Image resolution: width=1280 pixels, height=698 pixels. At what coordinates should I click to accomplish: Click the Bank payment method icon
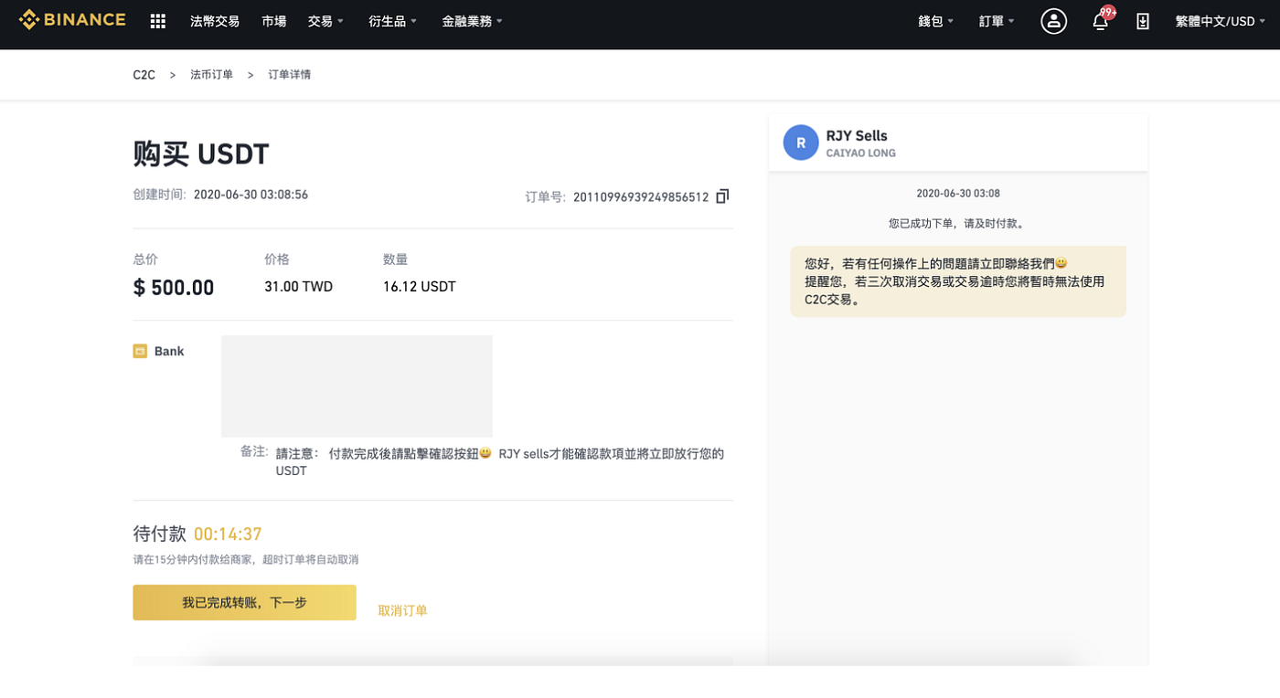(140, 351)
